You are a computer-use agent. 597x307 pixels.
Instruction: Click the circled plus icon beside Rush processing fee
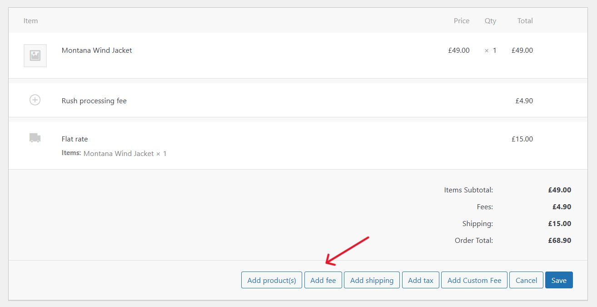click(x=35, y=100)
